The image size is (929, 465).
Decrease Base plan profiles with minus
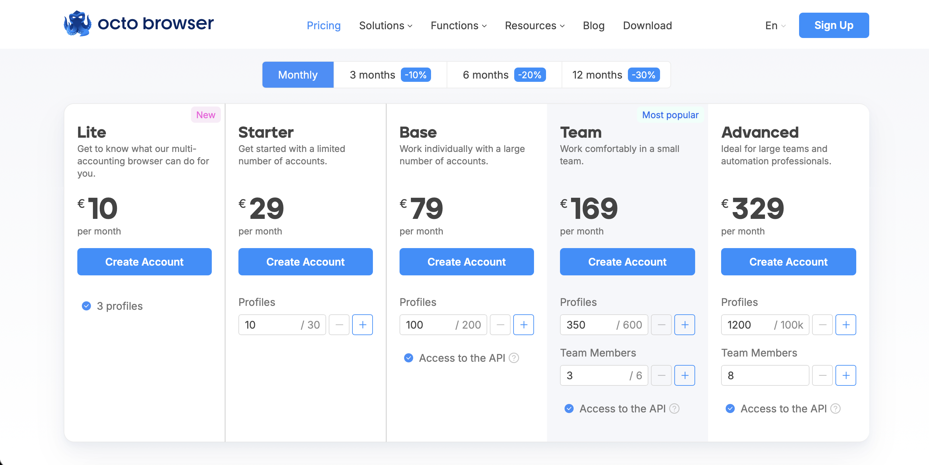[x=500, y=325]
